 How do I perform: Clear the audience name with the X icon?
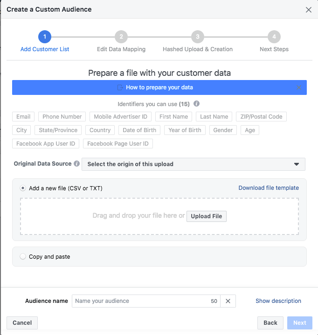(228, 301)
